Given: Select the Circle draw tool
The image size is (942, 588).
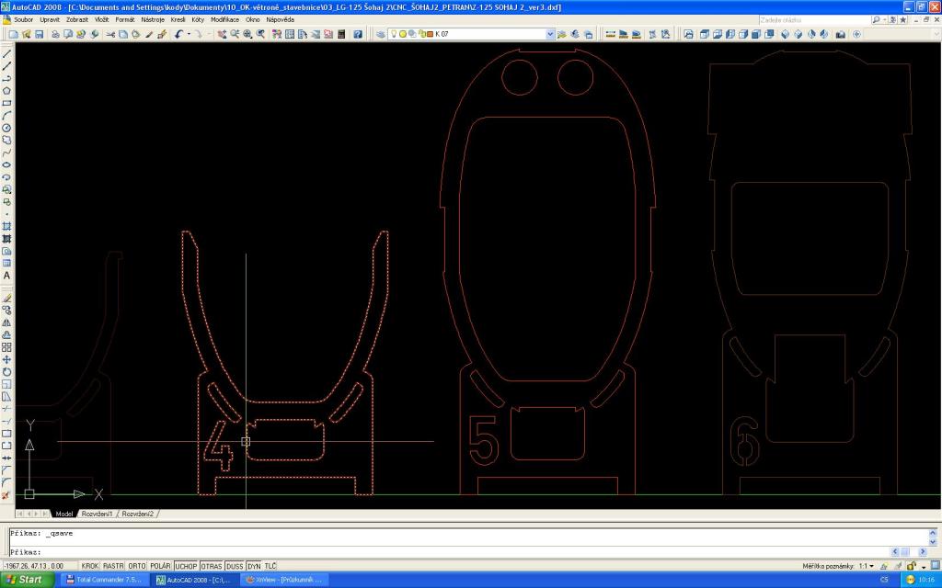Looking at the screenshot, I should pos(7,128).
